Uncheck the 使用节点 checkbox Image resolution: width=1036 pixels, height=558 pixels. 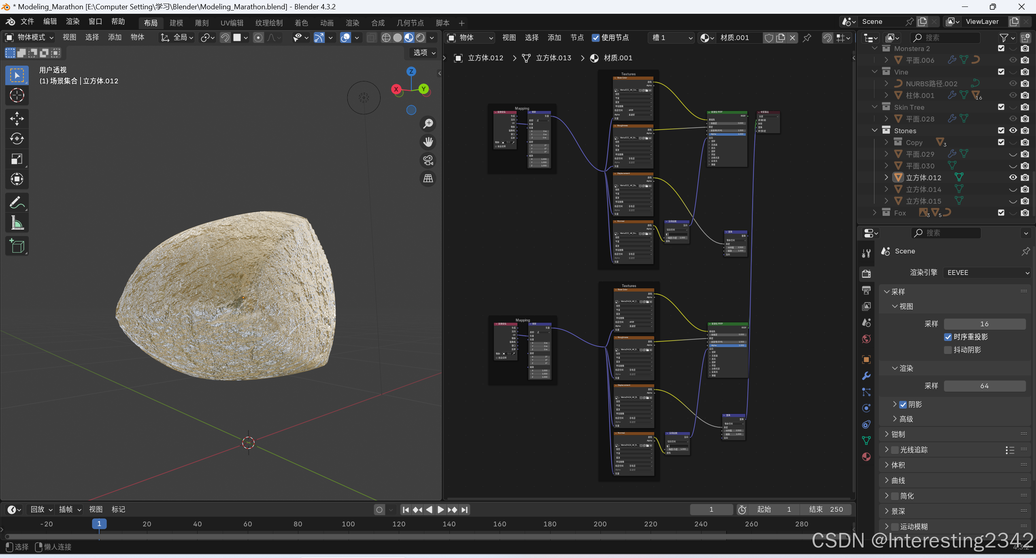click(x=596, y=38)
